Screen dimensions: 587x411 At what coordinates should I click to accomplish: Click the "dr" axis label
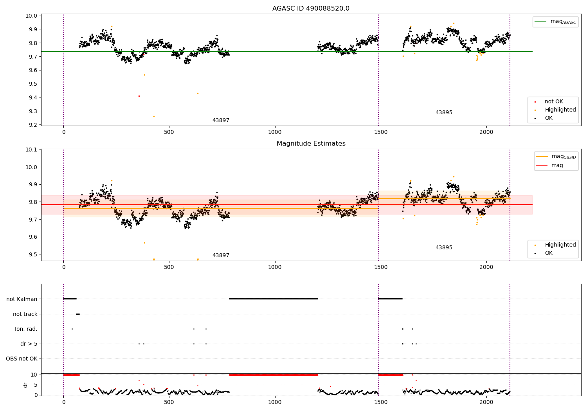[x=25, y=385]
